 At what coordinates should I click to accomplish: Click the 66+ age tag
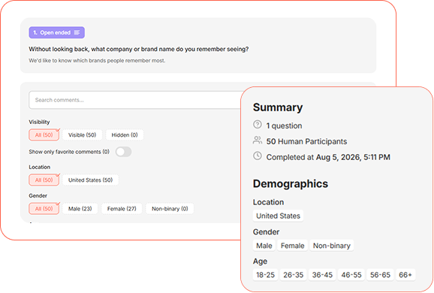[x=405, y=275]
